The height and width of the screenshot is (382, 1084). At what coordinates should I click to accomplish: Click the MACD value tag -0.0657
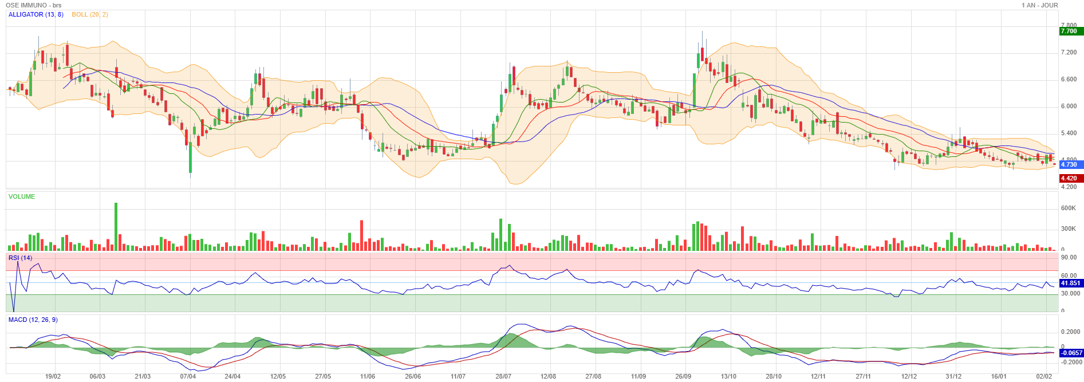pyautogui.click(x=1070, y=353)
